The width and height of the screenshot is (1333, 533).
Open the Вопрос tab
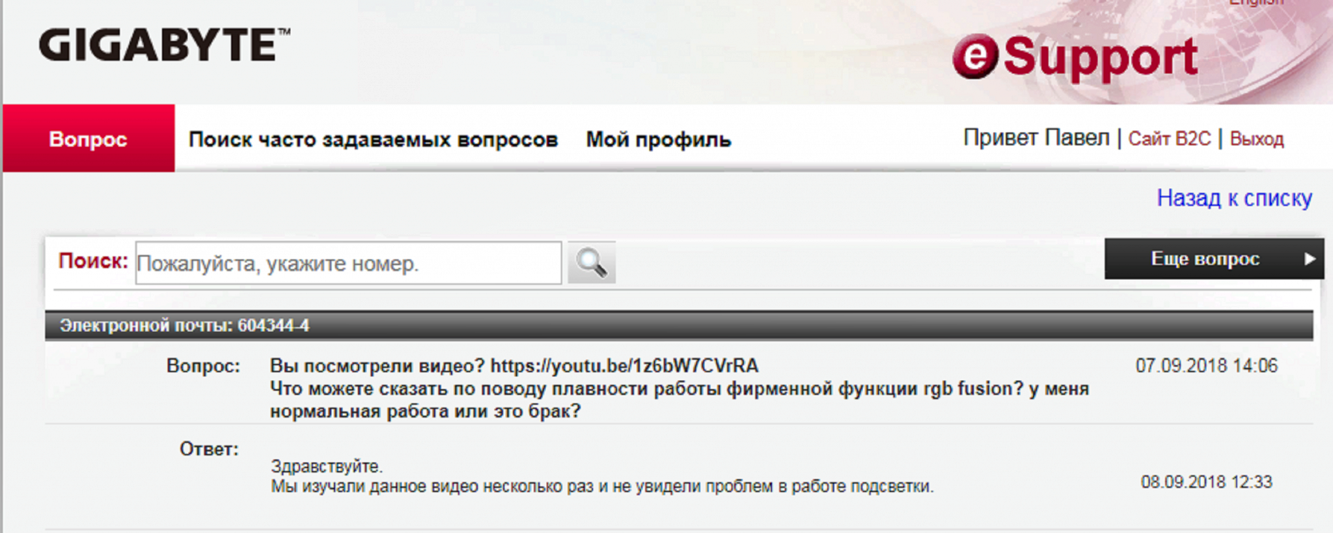[x=89, y=139]
